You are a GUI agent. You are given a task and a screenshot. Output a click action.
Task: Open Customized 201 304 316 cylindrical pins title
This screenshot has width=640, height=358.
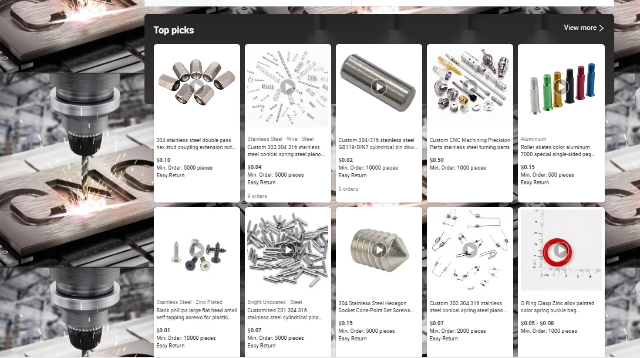pos(285,313)
